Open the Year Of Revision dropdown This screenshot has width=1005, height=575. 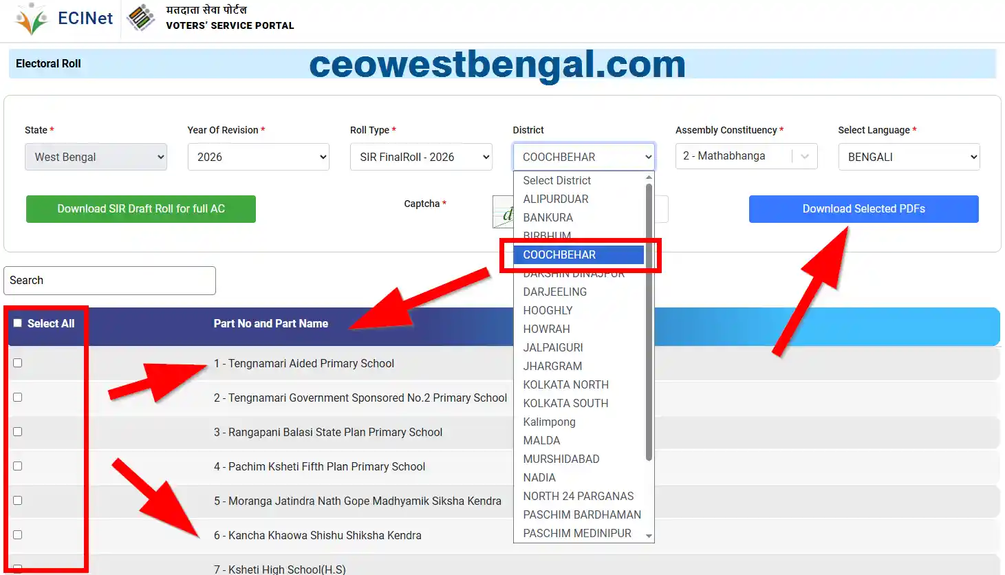tap(258, 156)
